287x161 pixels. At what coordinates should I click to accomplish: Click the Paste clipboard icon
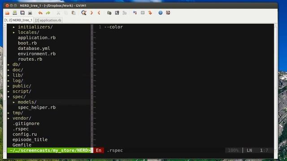(74, 13)
